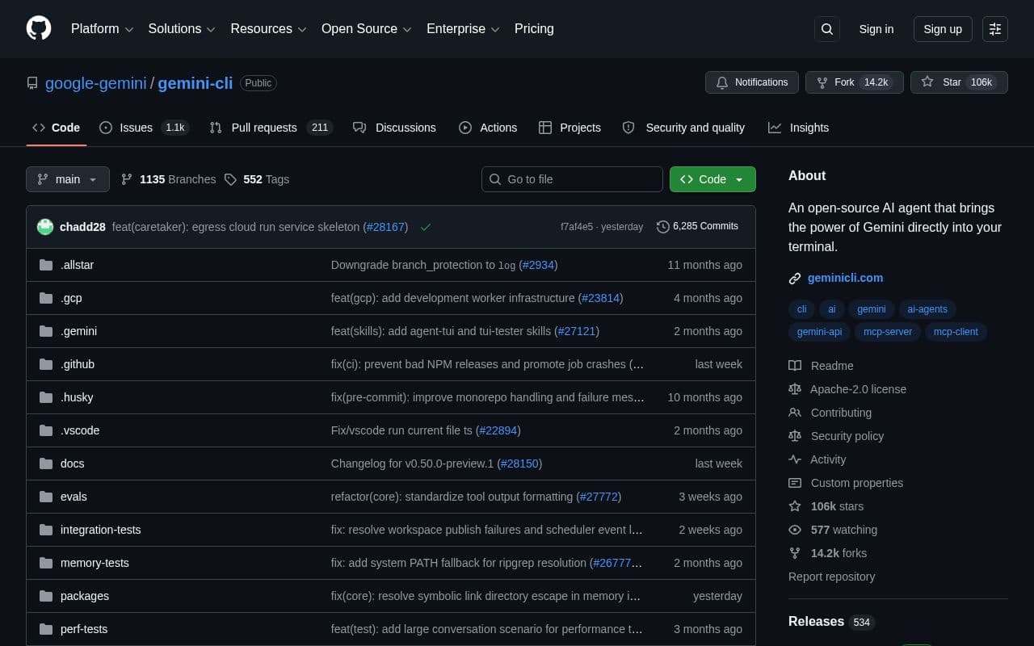
Task: Click the Sign in link
Action: pos(876,29)
